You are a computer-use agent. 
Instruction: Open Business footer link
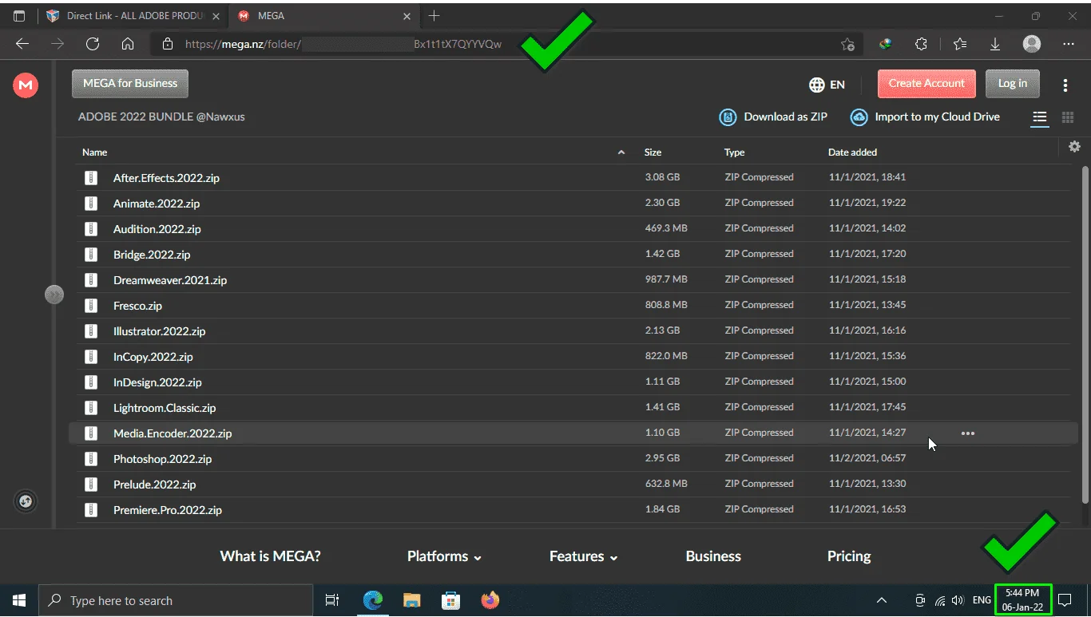pos(713,556)
